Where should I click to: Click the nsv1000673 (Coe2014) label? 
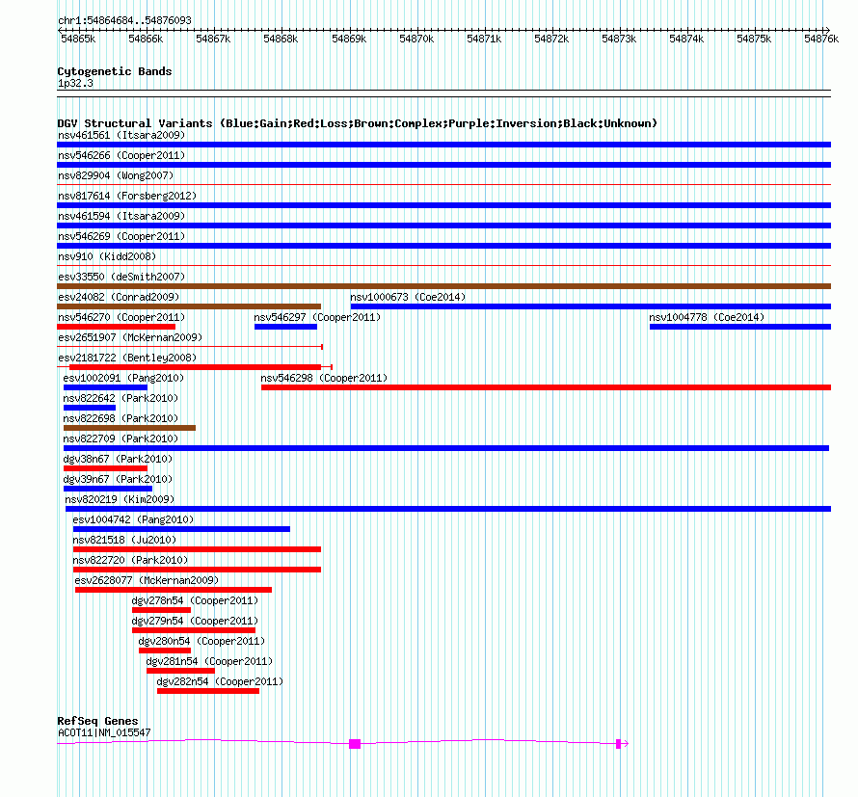point(408,297)
